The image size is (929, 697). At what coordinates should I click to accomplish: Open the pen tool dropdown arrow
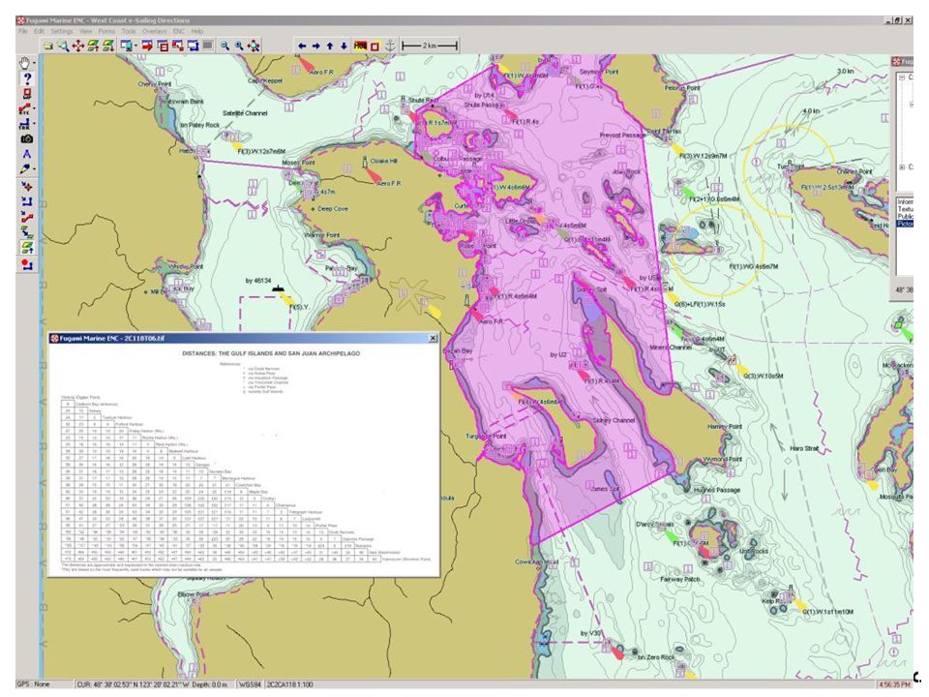tap(34, 168)
